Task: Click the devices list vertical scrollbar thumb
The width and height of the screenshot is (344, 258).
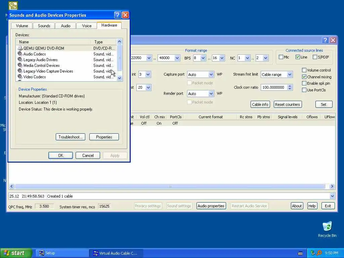Action: tap(119, 57)
